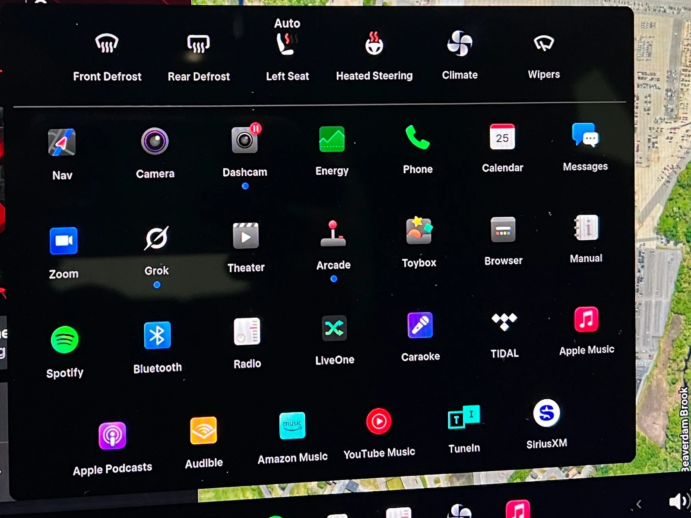This screenshot has width=691, height=518.
Task: Launch the Caraoke app
Action: click(x=420, y=325)
